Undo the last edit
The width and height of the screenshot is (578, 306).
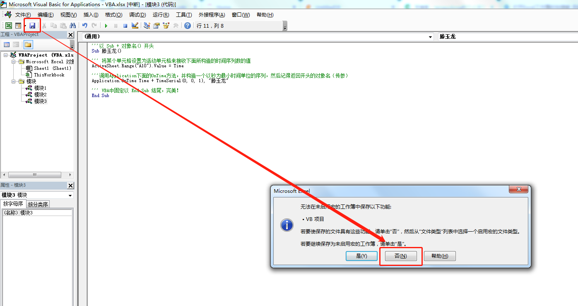pos(84,26)
